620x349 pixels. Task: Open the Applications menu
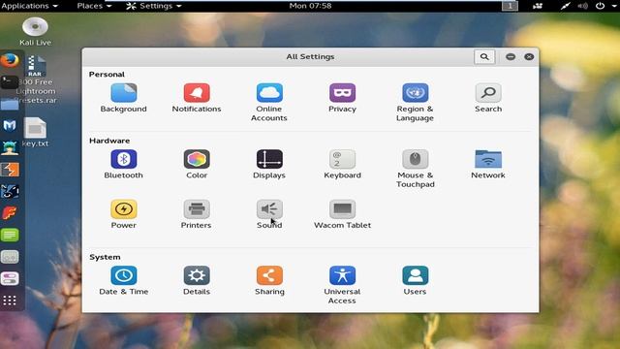point(30,6)
